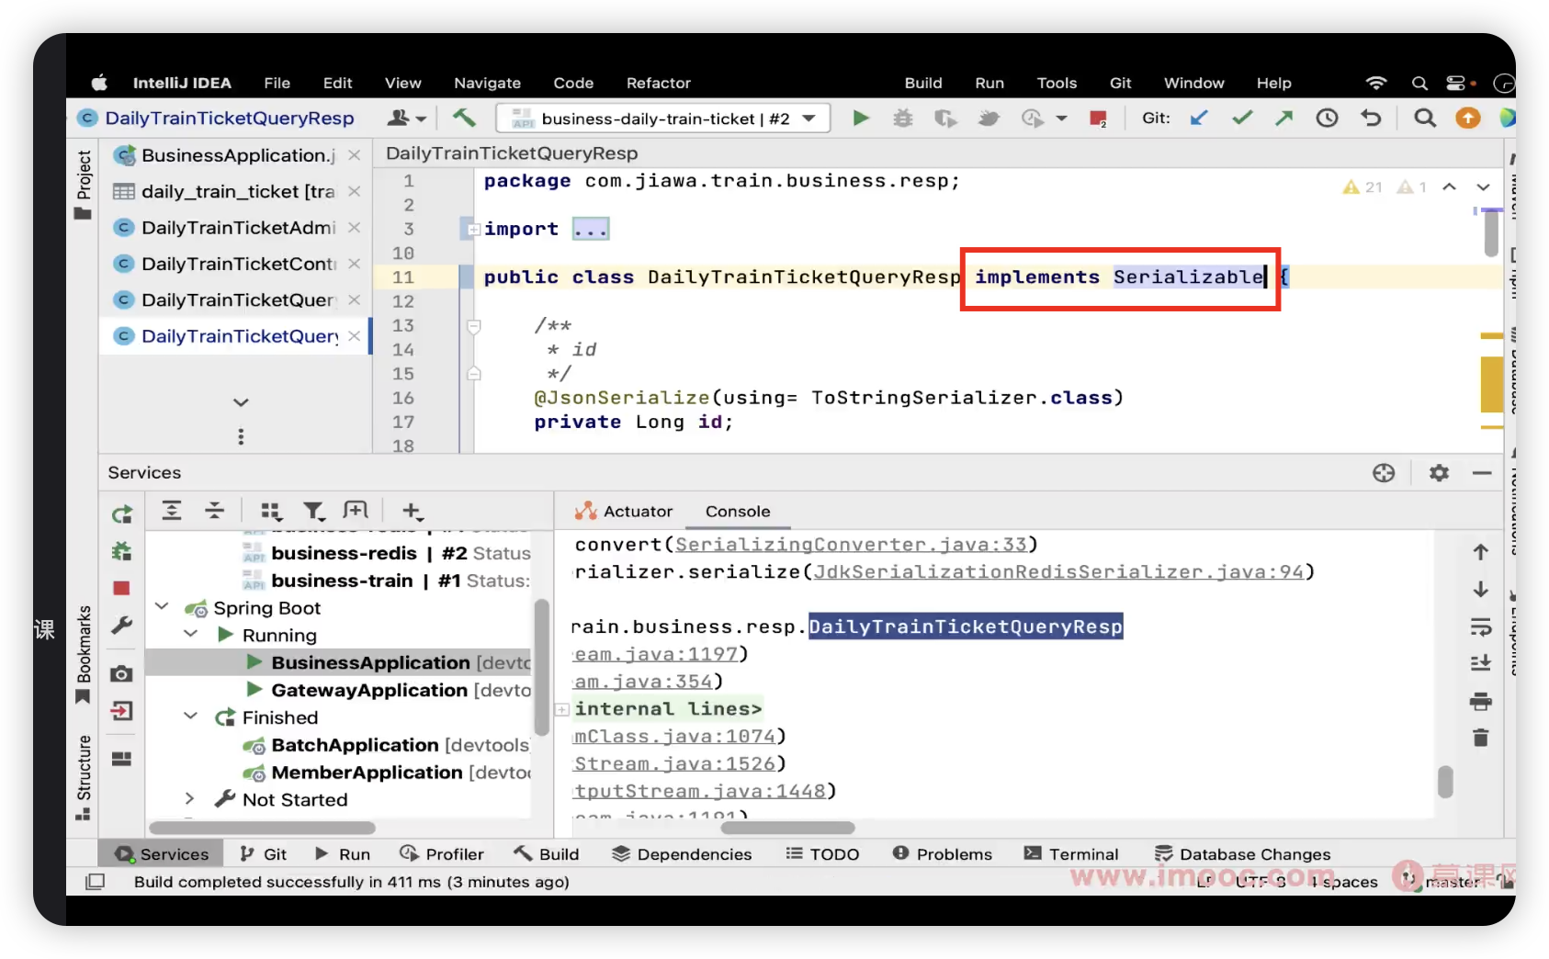Open Spotlight search in menu bar

(x=1419, y=83)
